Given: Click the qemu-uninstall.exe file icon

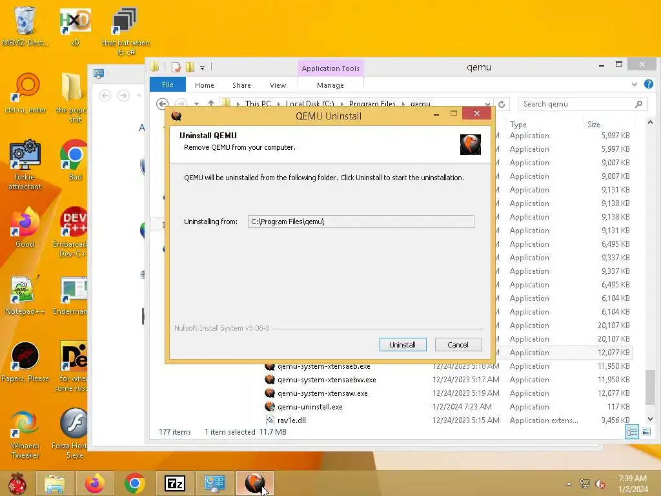Looking at the screenshot, I should click(270, 407).
